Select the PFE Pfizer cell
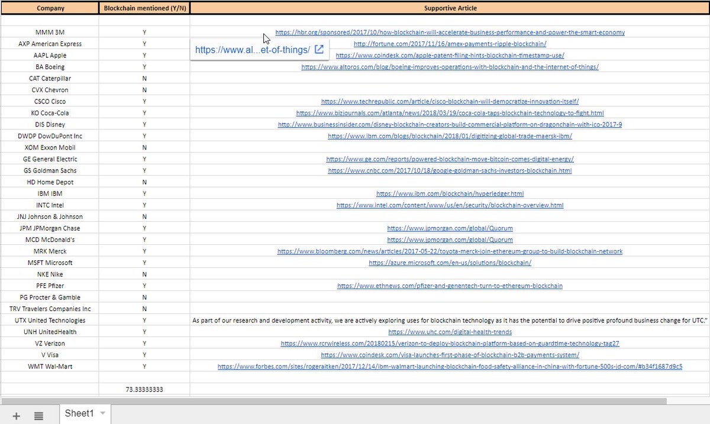Viewport: 710px width, 424px height. [50, 286]
